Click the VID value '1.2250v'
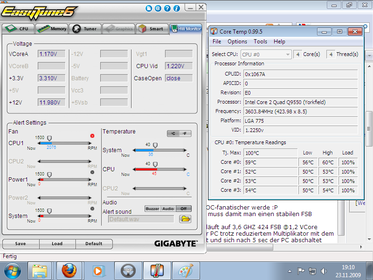373x280 pixels. click(x=300, y=130)
